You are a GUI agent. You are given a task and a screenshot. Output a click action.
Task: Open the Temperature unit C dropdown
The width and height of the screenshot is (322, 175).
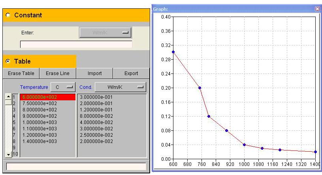click(63, 87)
